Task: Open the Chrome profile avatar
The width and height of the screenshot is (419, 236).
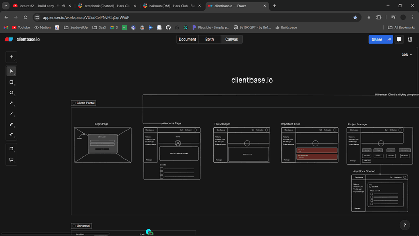Action: click(x=403, y=17)
